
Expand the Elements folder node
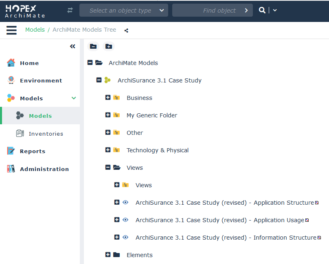click(108, 255)
